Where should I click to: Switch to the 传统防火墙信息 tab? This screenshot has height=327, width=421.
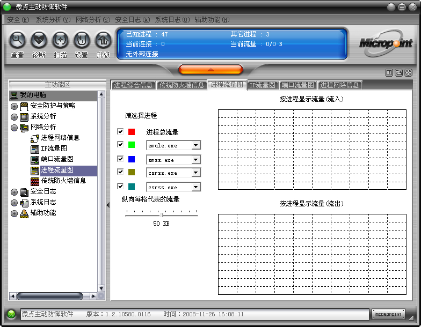(182, 85)
